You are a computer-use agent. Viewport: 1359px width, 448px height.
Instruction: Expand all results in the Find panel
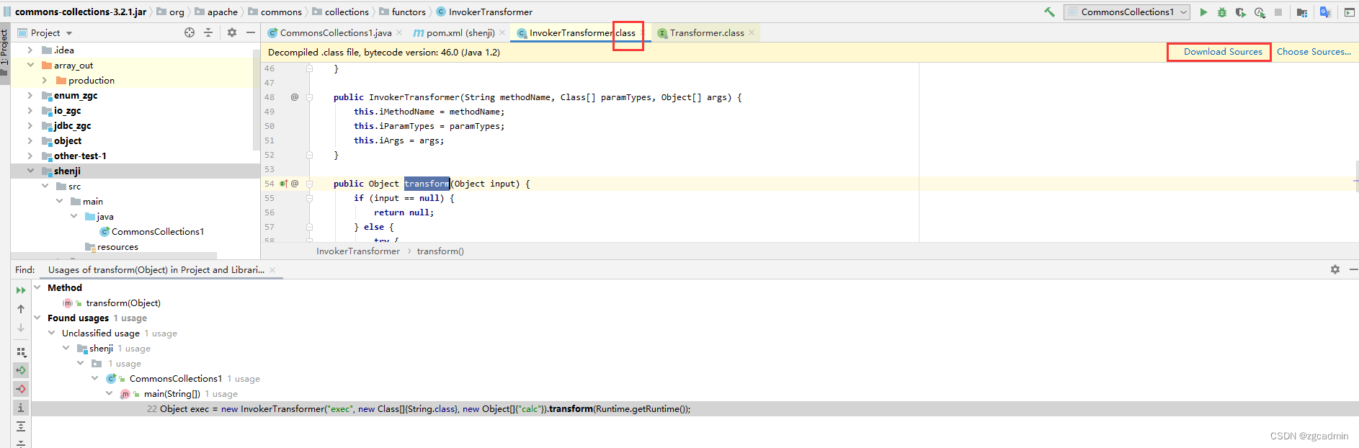(21, 426)
